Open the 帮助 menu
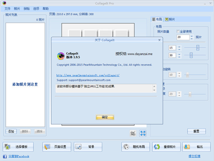The height and width of the screenshot is (161, 214). coord(46,9)
